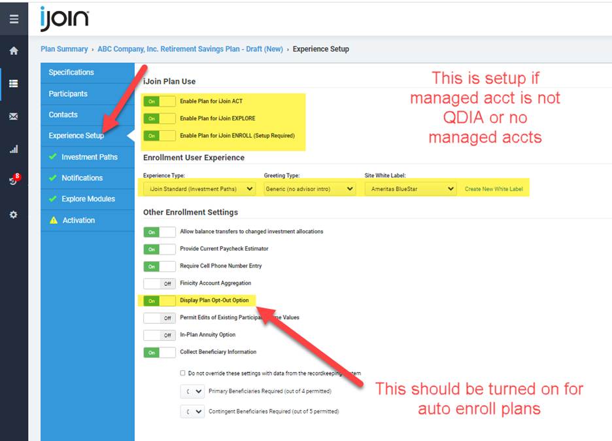This screenshot has height=441, width=612.
Task: Open the plan list icon in sidebar
Action: (14, 84)
